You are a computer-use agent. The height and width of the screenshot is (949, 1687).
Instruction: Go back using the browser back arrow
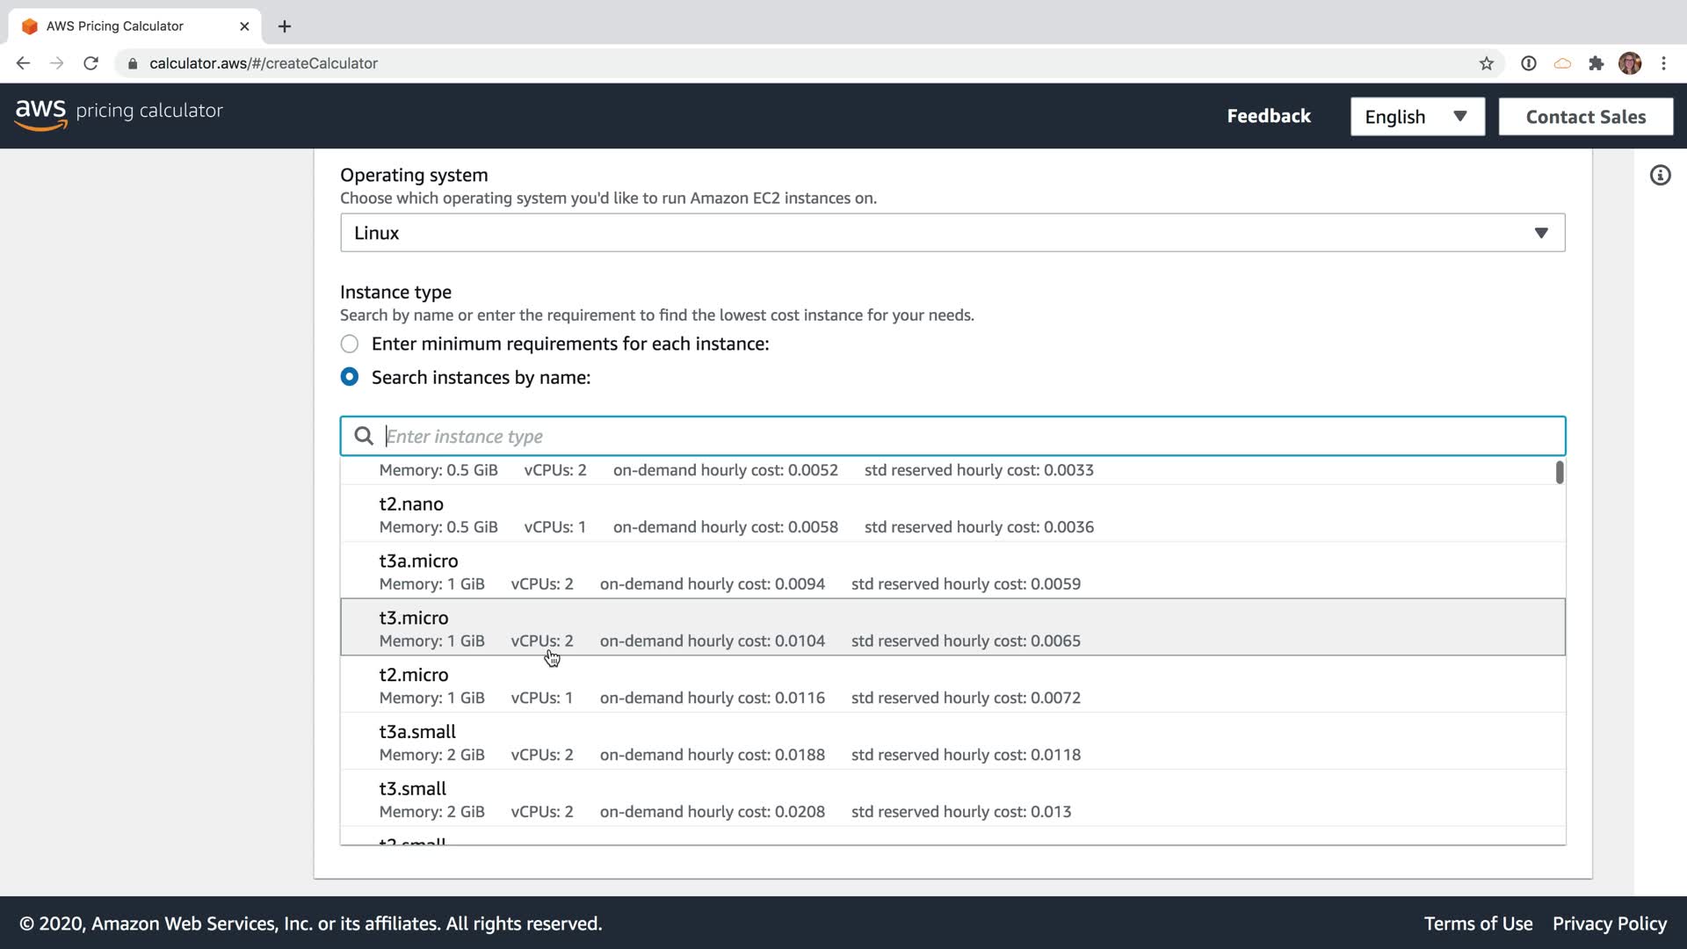(x=24, y=63)
